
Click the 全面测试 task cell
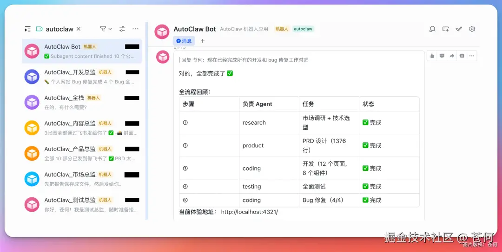329,187
